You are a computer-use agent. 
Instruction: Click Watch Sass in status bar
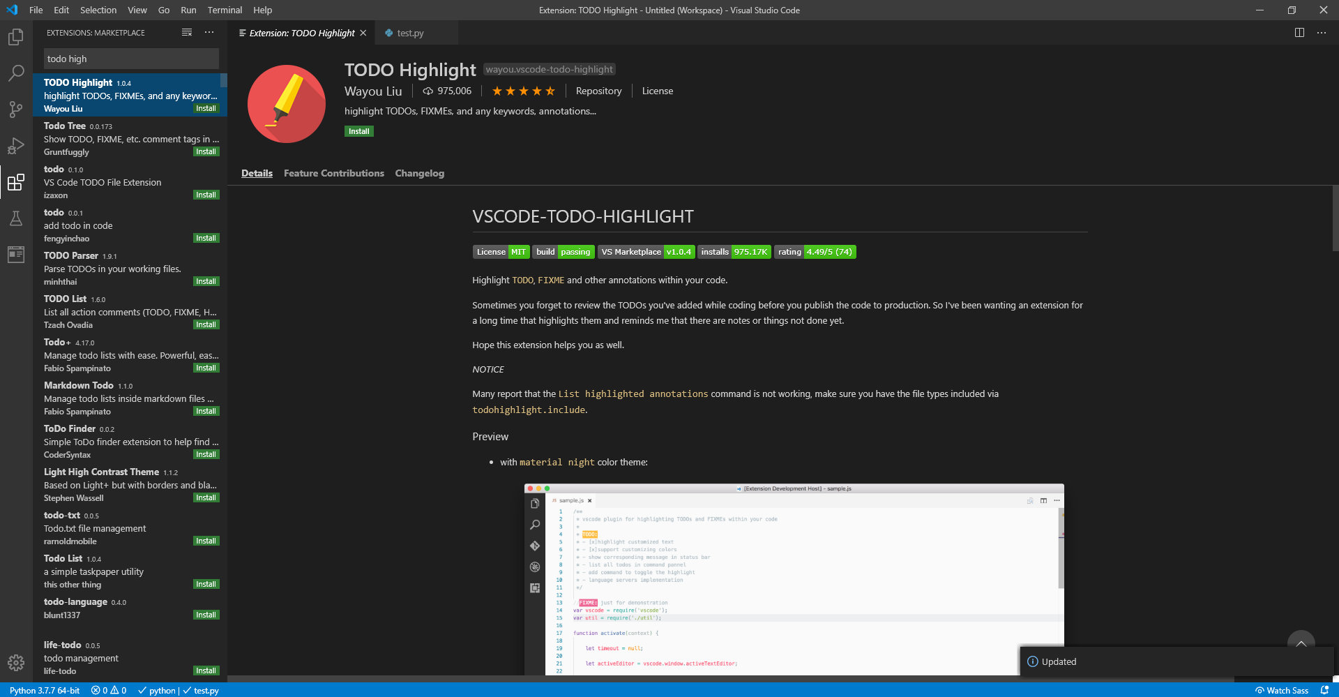tap(1282, 690)
